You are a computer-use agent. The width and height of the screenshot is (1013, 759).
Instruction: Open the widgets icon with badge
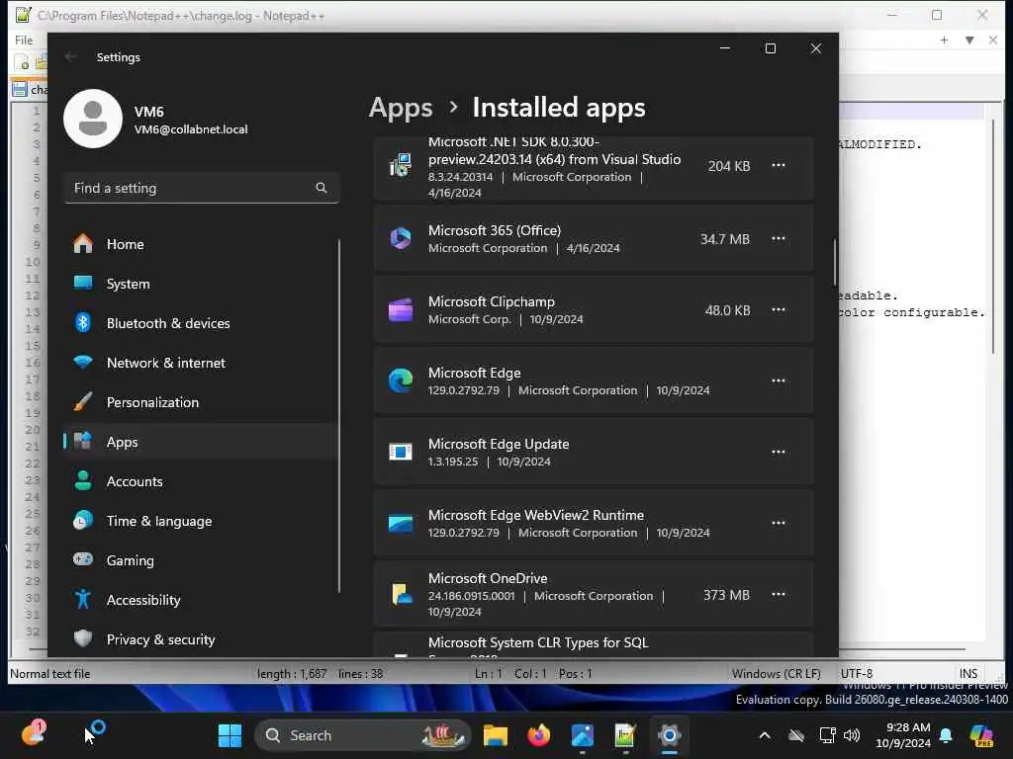tap(33, 733)
